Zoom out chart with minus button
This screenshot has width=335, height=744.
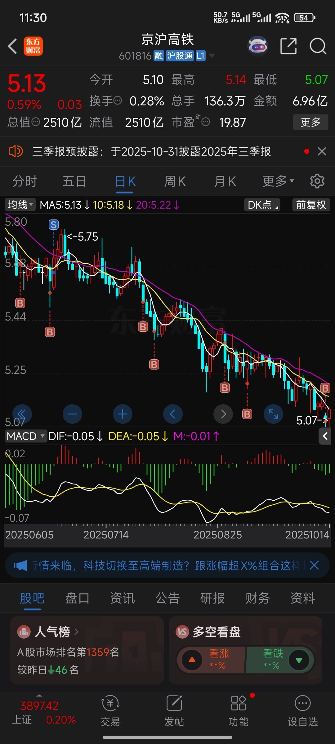pyautogui.click(x=72, y=414)
